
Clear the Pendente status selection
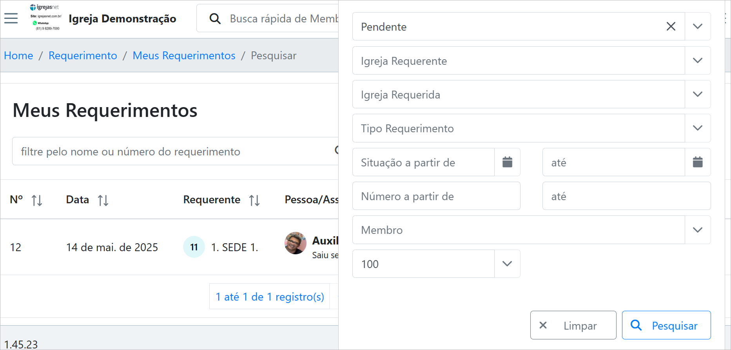coord(671,27)
